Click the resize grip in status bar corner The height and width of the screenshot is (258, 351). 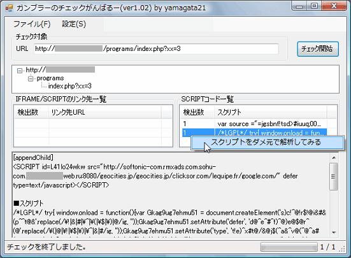pyautogui.click(x=342, y=250)
